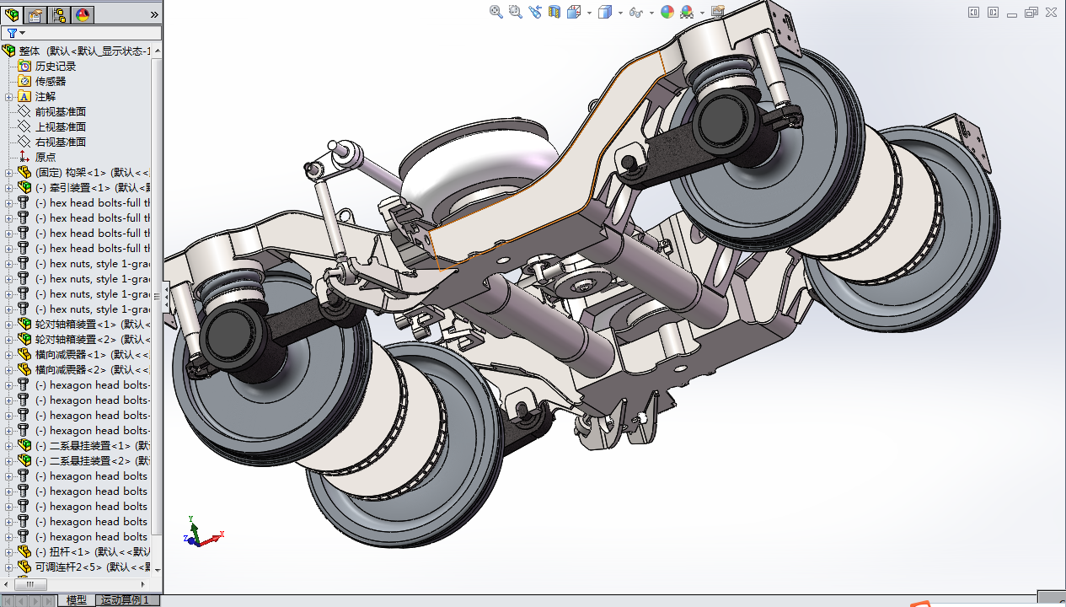Click the feature tree vertical scrollbar
This screenshot has width=1066, height=607.
tap(157, 295)
